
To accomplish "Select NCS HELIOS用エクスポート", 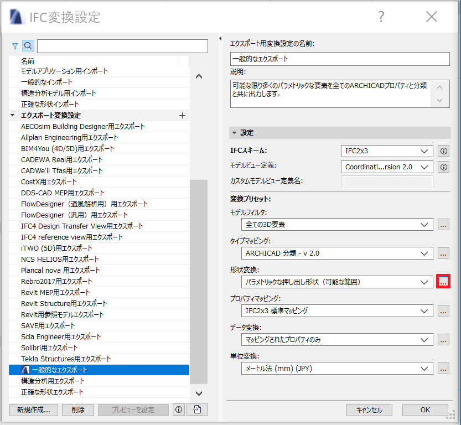I will point(99,260).
